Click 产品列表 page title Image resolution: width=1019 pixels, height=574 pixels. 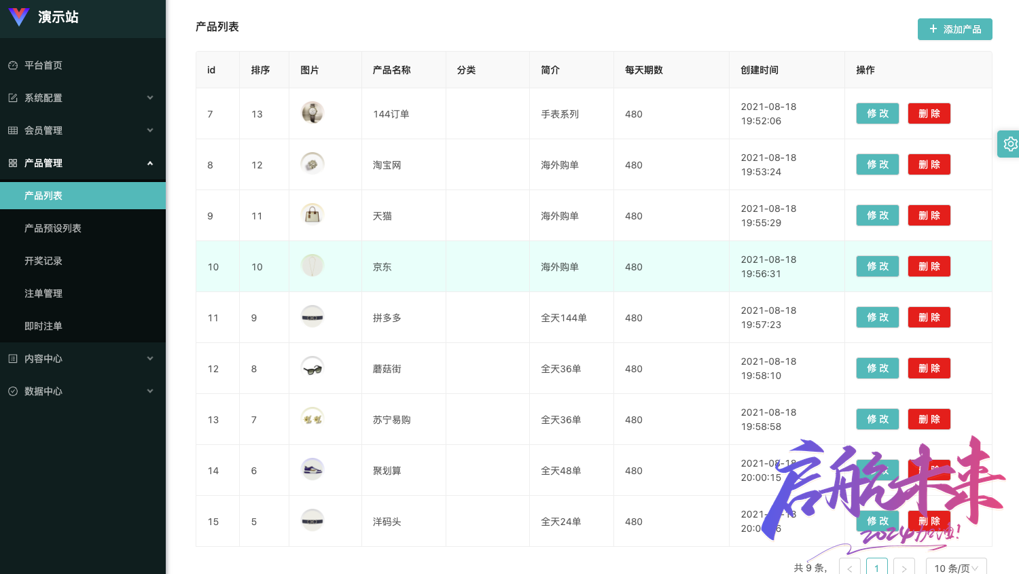tap(217, 26)
